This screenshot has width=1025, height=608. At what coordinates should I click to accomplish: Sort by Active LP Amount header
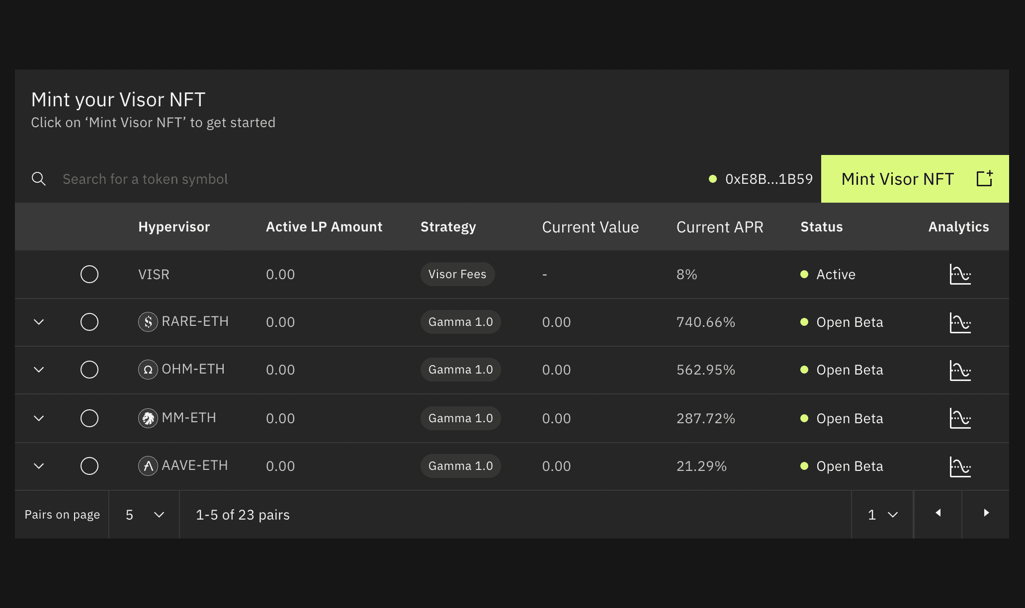pyautogui.click(x=324, y=227)
